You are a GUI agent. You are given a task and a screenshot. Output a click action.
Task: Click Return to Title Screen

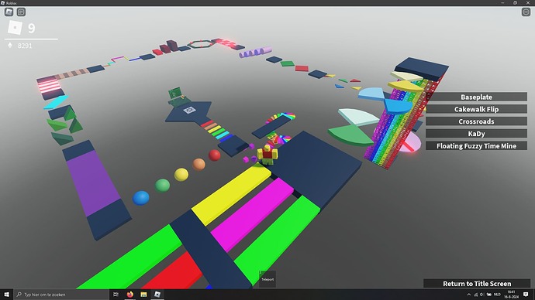(x=477, y=283)
